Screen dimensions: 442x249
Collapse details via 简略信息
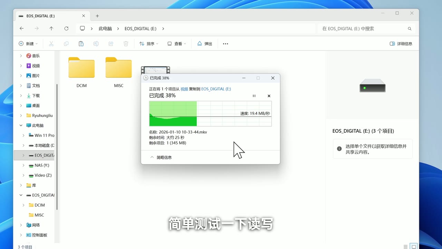[161, 157]
